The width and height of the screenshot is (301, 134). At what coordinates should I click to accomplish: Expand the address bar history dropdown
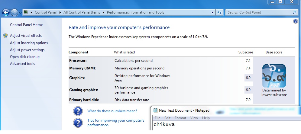tap(213, 12)
